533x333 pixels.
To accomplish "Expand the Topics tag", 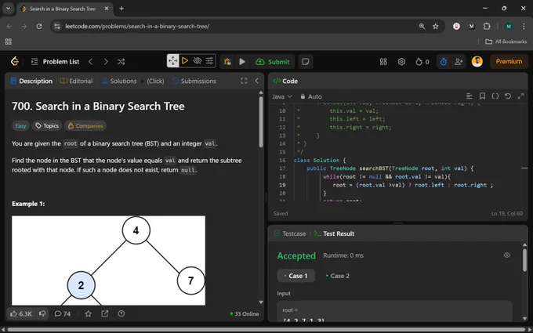I will coord(47,125).
